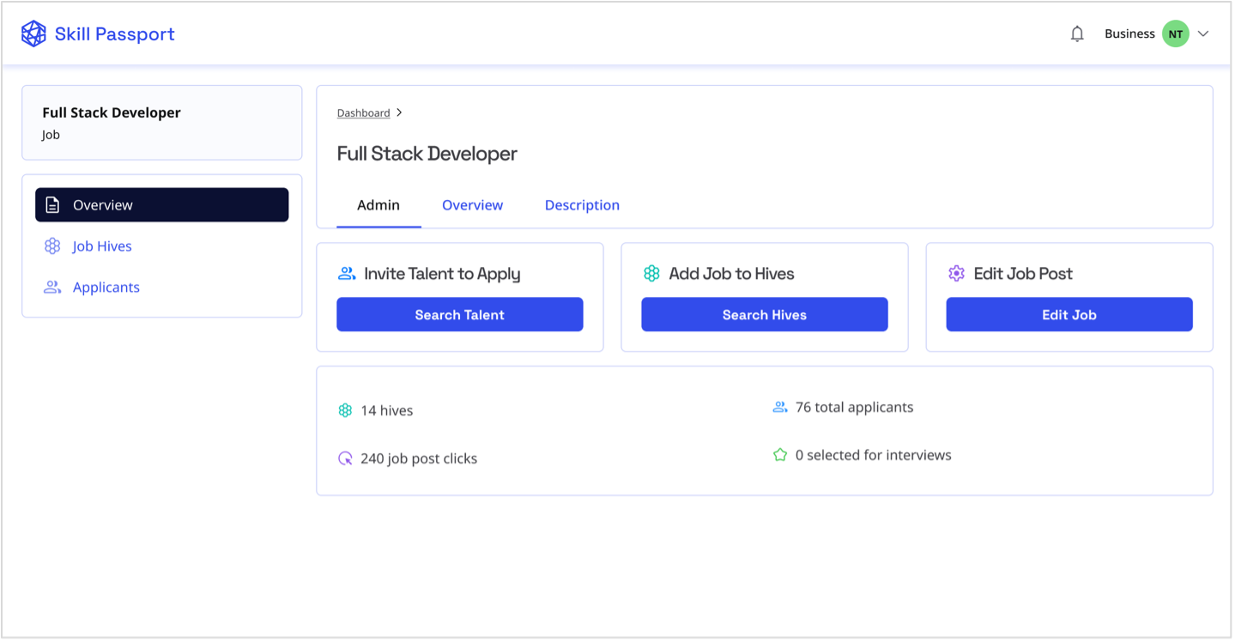This screenshot has width=1235, height=642.
Task: Switch to the Overview tab
Action: 472,205
